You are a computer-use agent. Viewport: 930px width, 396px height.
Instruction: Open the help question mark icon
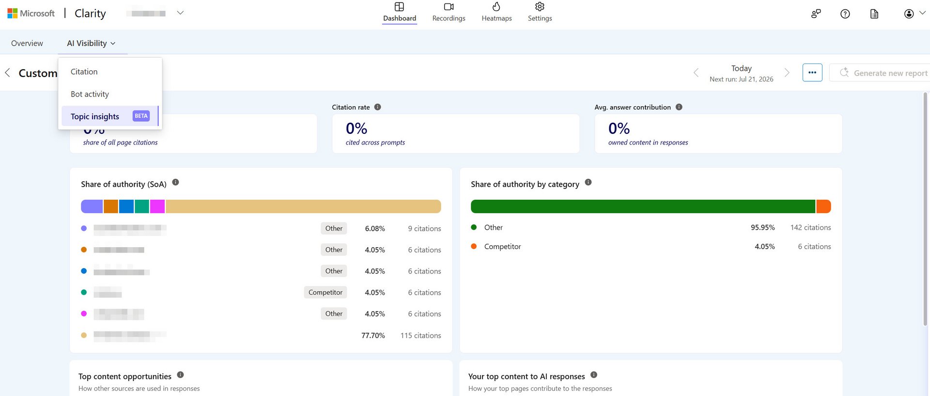click(x=845, y=14)
